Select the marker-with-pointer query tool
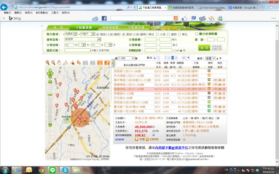The width and height of the screenshot is (279, 174). [78, 63]
